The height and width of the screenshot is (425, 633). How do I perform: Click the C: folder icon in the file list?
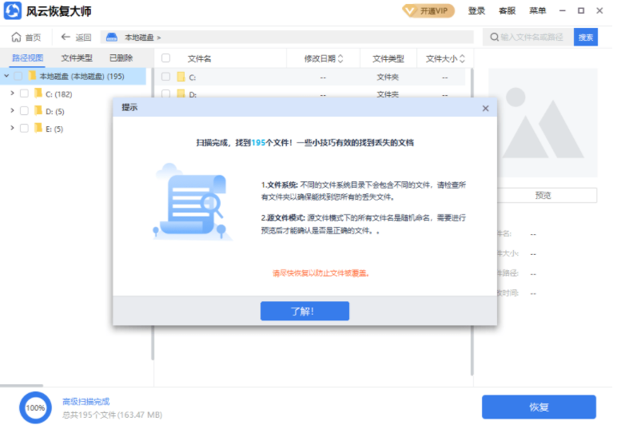tap(181, 77)
